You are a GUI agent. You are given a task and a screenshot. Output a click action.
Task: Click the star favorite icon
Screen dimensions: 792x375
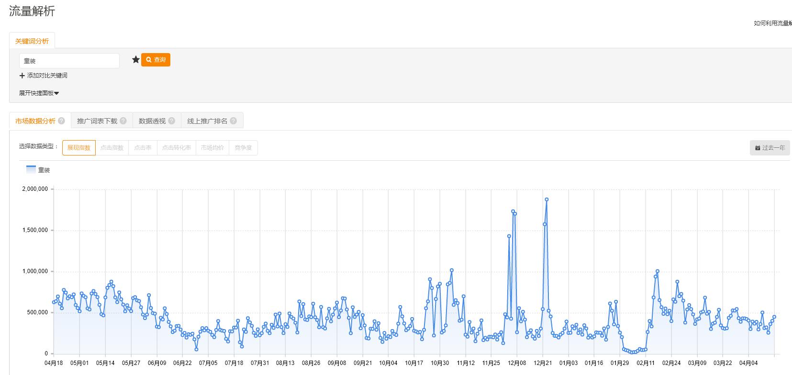point(136,60)
